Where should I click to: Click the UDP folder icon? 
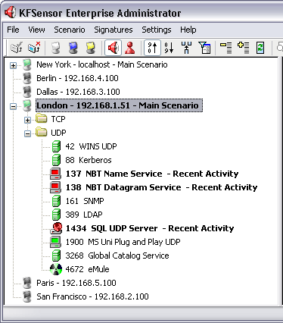(x=41, y=132)
